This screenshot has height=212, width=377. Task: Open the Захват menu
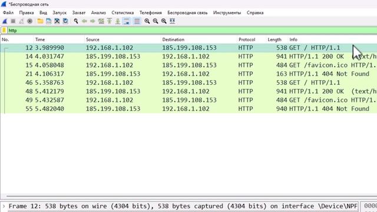pos(79,13)
